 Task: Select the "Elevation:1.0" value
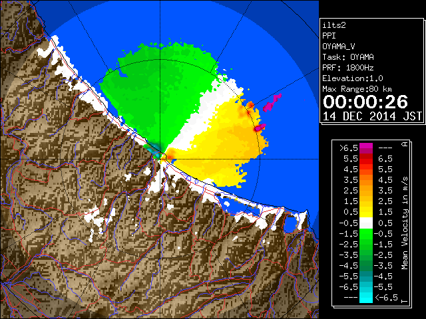point(353,78)
